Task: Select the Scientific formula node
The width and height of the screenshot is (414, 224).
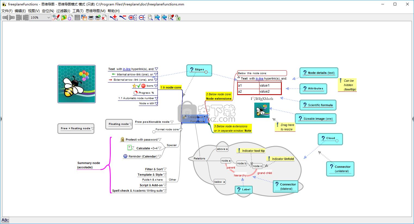Action: click(318, 105)
